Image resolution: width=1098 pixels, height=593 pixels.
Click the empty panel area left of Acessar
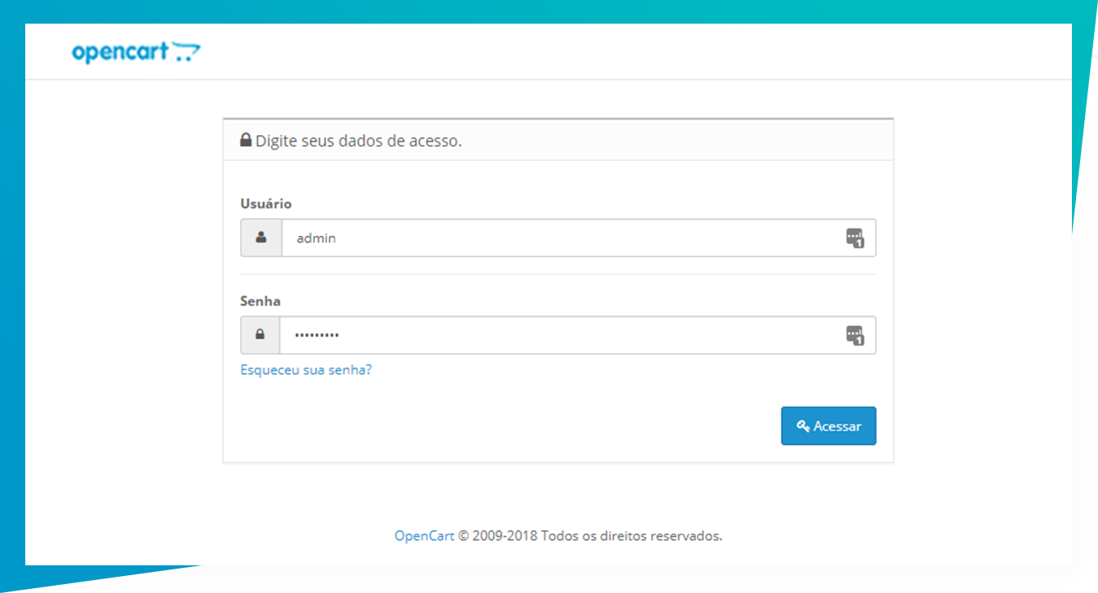pos(488,426)
